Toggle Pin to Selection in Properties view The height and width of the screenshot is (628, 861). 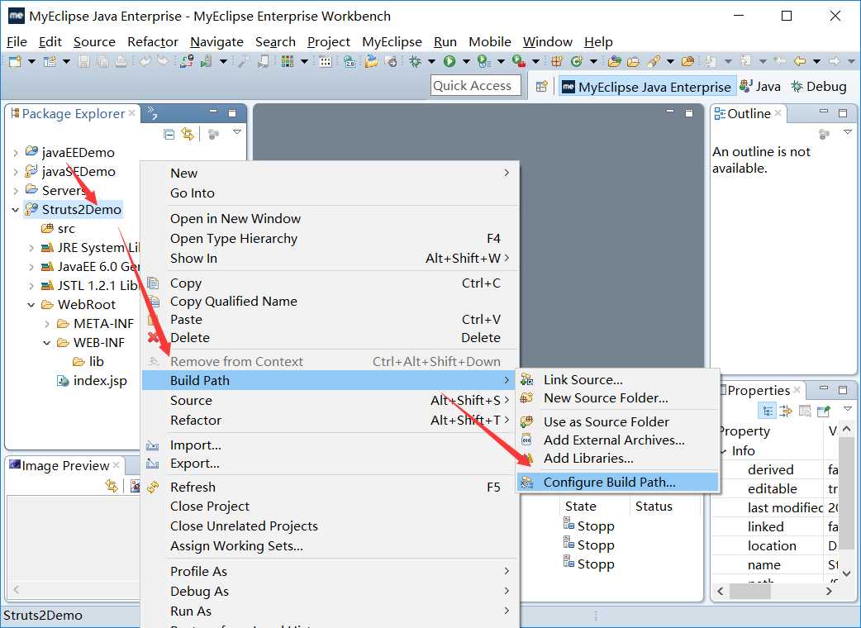click(824, 411)
